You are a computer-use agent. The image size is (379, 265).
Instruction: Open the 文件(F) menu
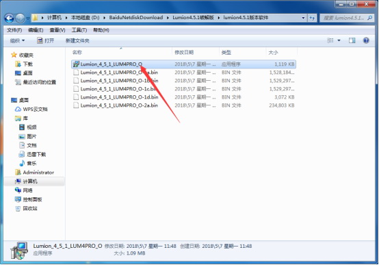[14, 30]
